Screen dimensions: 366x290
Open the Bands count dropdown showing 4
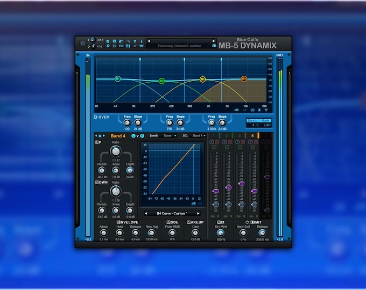(x=253, y=125)
